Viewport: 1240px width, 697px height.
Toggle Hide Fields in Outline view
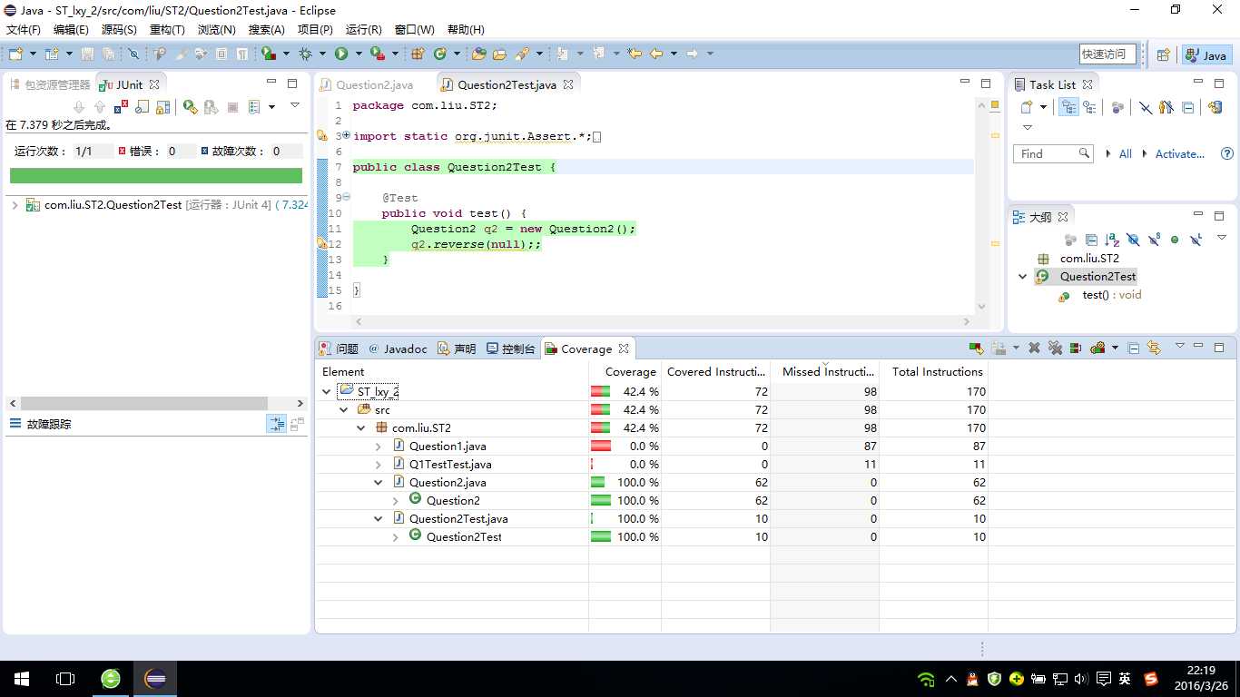pyautogui.click(x=1133, y=240)
